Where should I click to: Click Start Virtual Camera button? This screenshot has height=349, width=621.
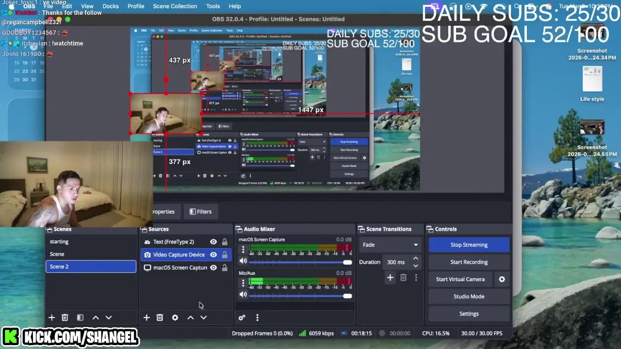(460, 279)
